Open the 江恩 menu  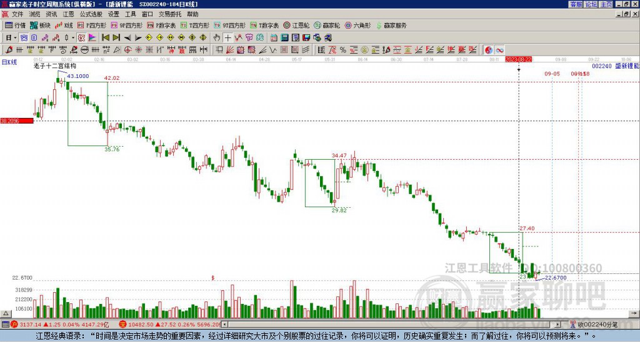(x=68, y=14)
